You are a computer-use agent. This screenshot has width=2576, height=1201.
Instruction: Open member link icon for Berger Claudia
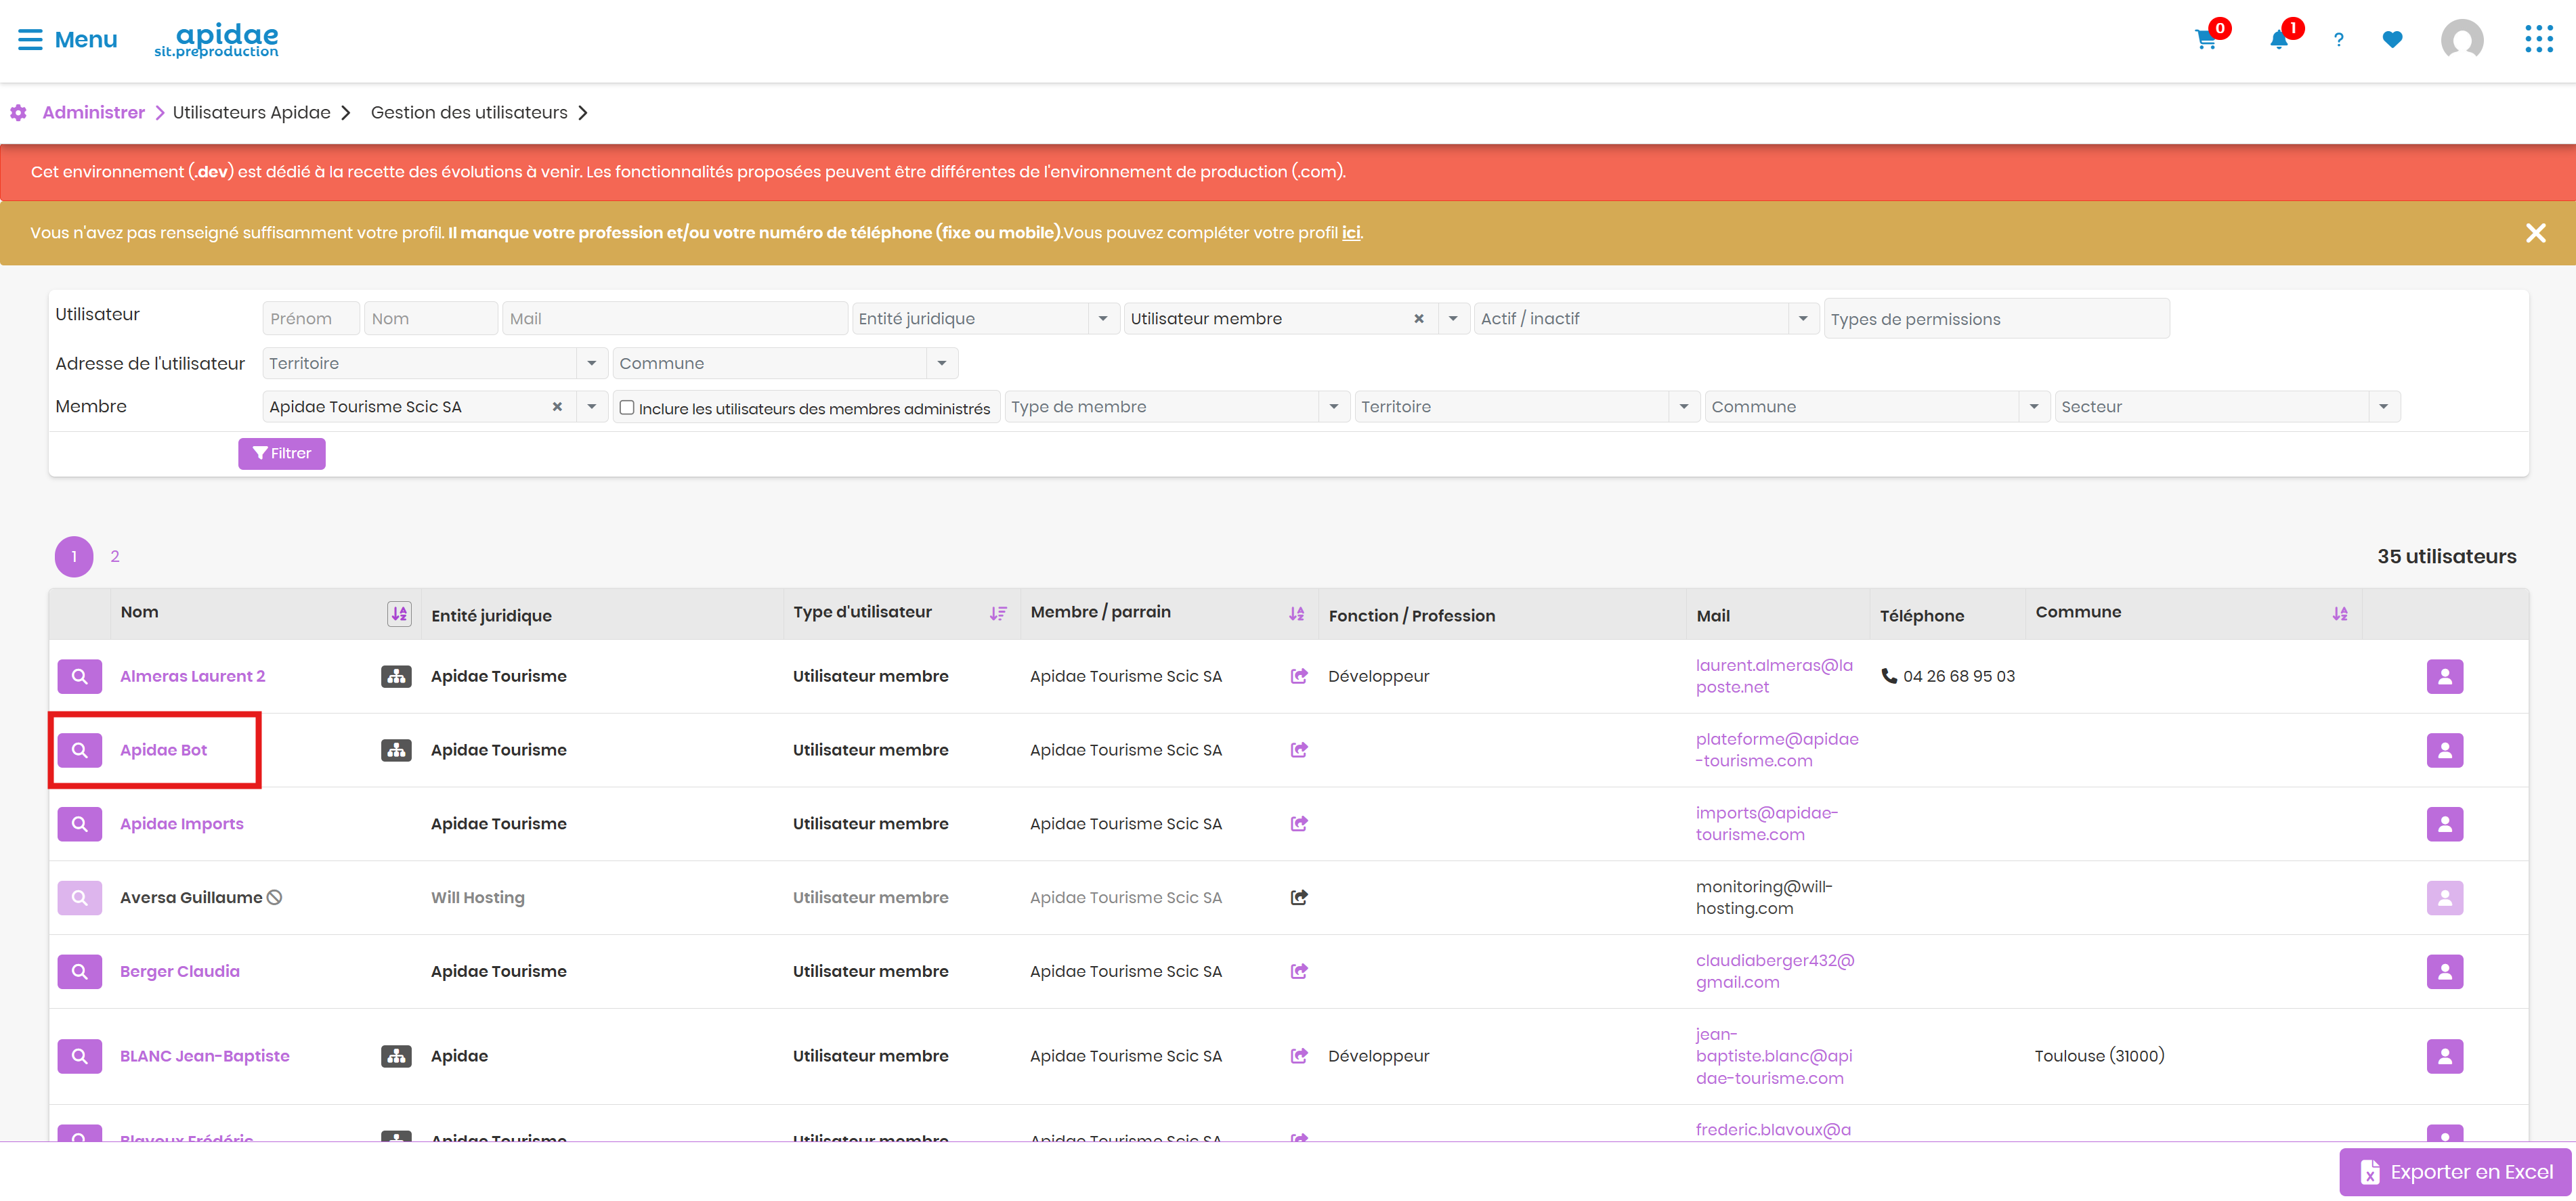point(1299,971)
